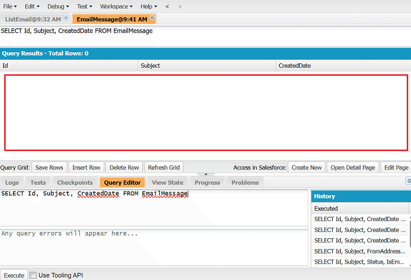This screenshot has width=411, height=280.
Task: Open Detail Page in Salesforce
Action: pyautogui.click(x=353, y=167)
